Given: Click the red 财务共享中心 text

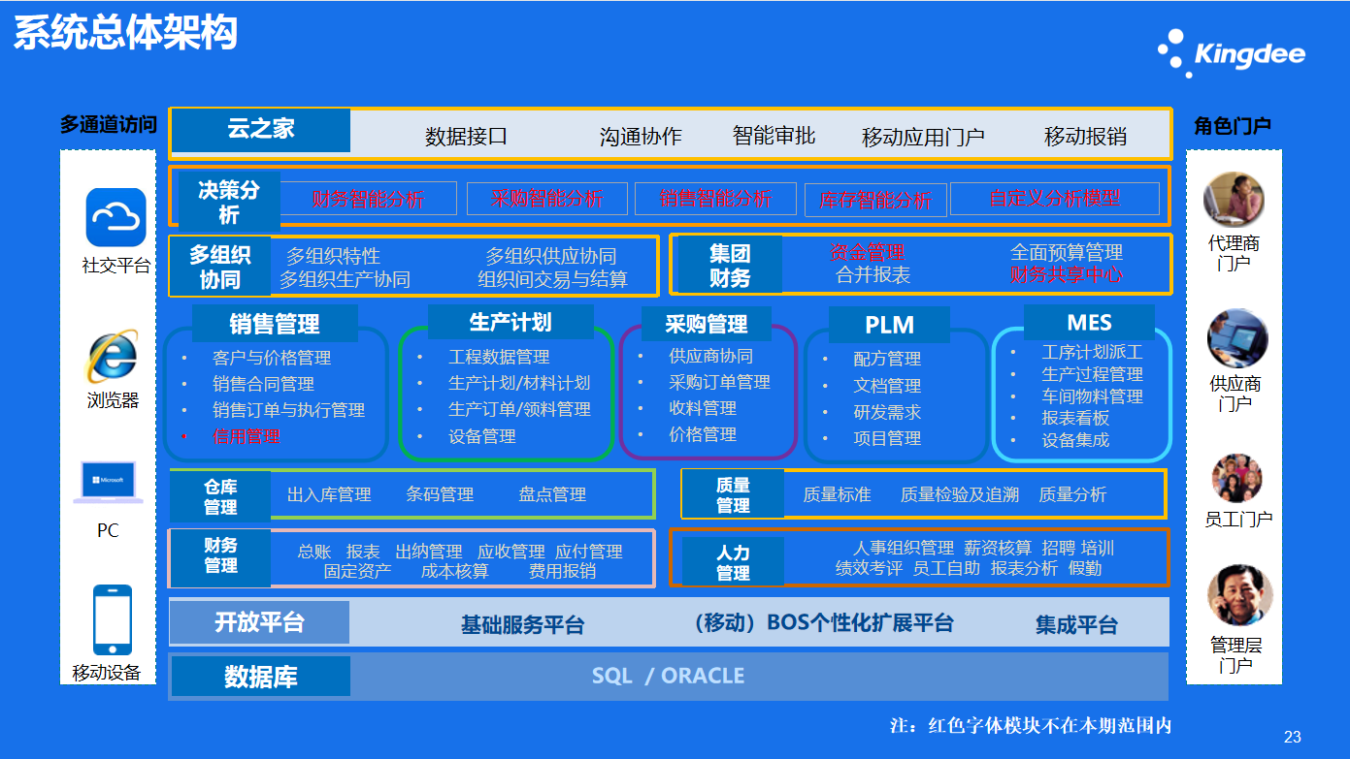Looking at the screenshot, I should pos(1066,275).
